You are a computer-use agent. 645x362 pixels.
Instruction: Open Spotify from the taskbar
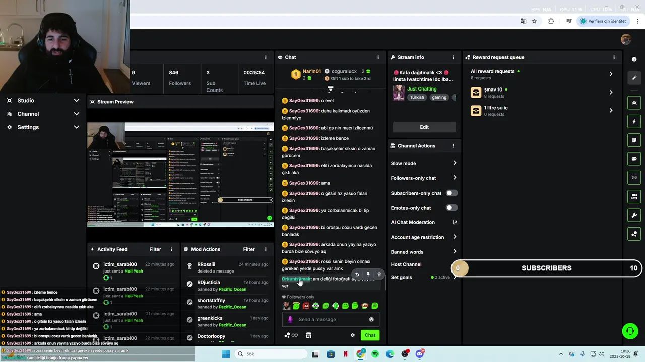(375, 354)
